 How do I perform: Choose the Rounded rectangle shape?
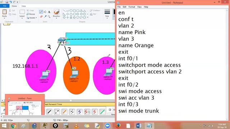(78, 11)
